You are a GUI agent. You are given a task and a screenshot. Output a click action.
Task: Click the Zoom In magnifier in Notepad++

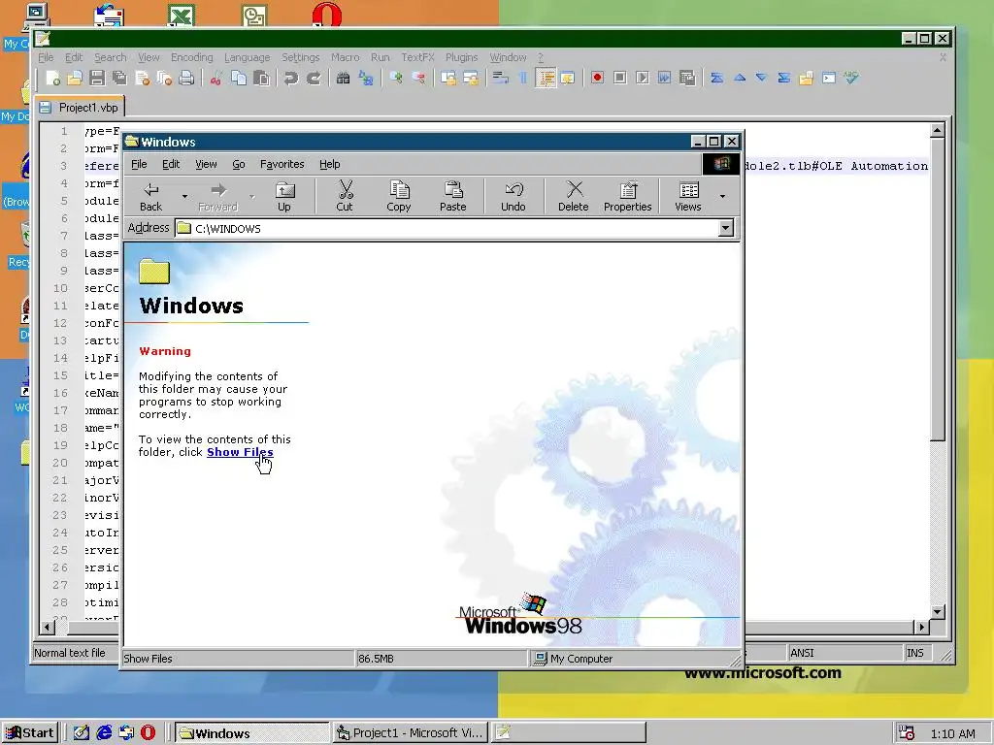tap(396, 79)
